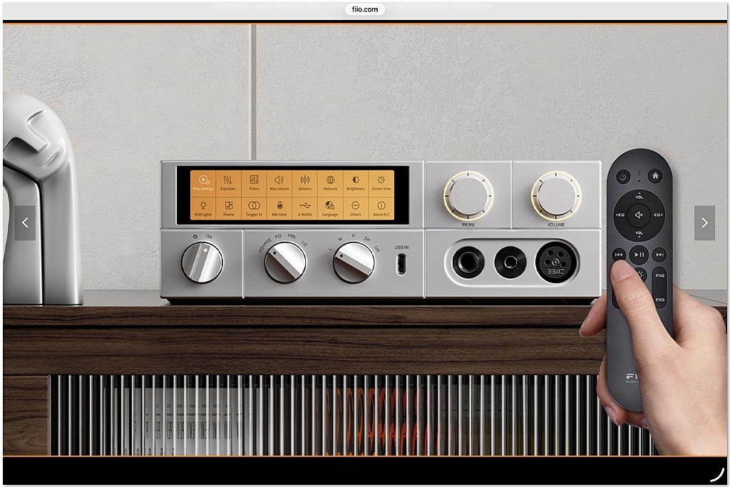Open the Screen time tile on the device screen

pos(381,183)
